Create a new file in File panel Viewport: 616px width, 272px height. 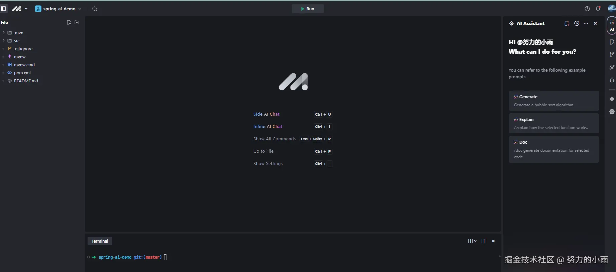coord(69,22)
